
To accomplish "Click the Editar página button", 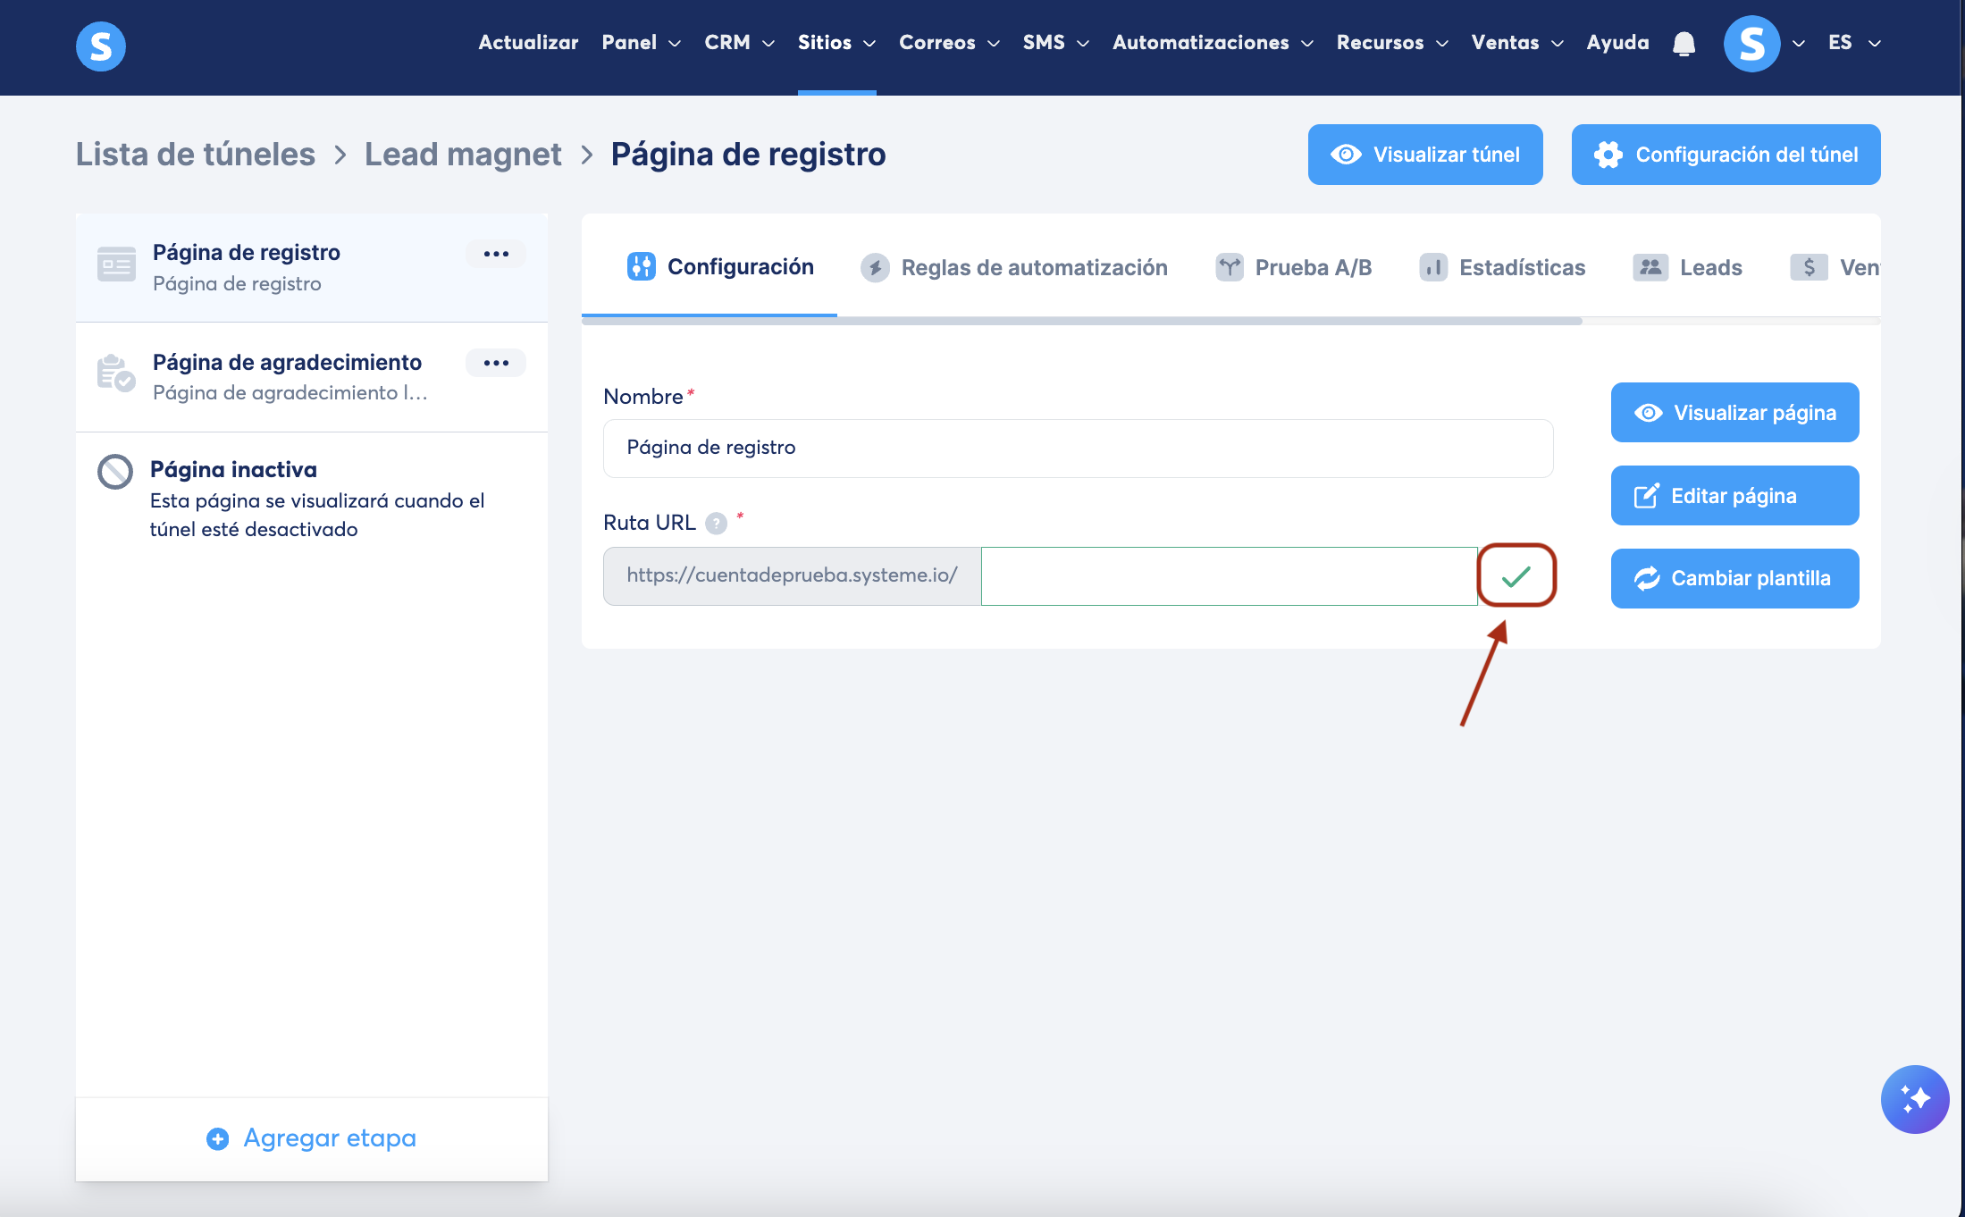I will (x=1734, y=496).
